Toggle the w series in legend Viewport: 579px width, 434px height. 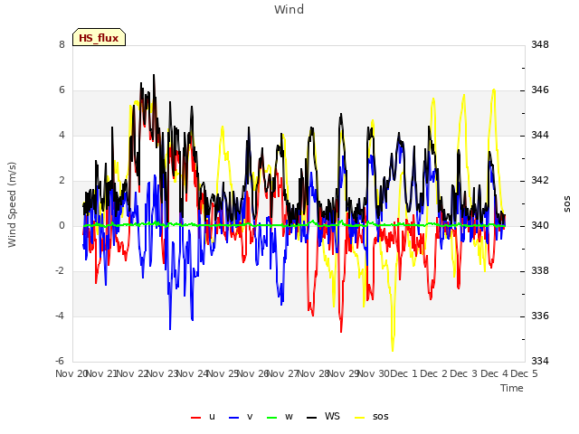(x=280, y=417)
